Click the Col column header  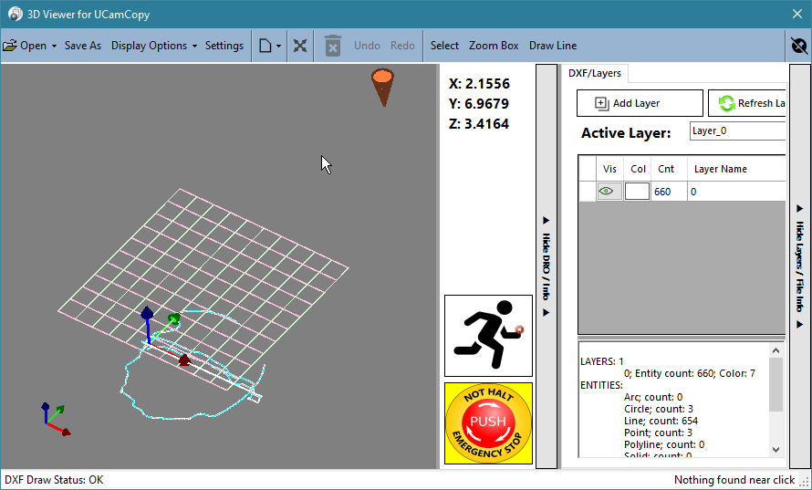(638, 169)
